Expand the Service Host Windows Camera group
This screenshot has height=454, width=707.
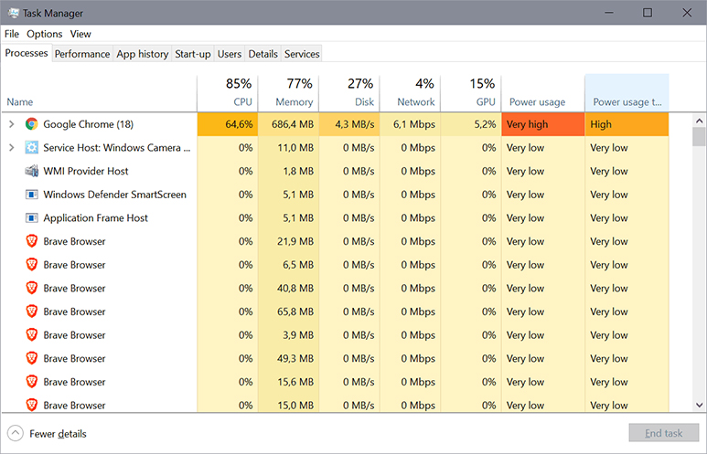11,147
